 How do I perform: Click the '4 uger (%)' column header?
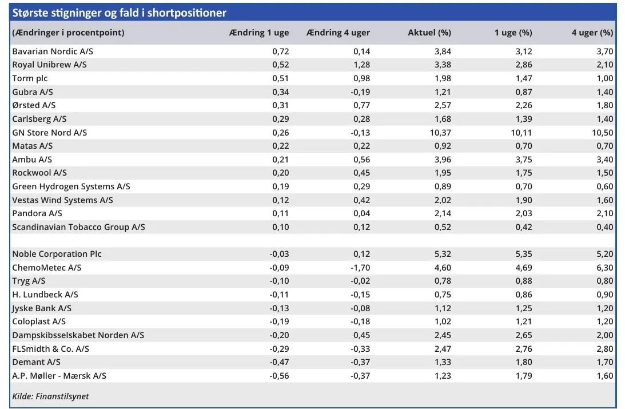pos(592,33)
